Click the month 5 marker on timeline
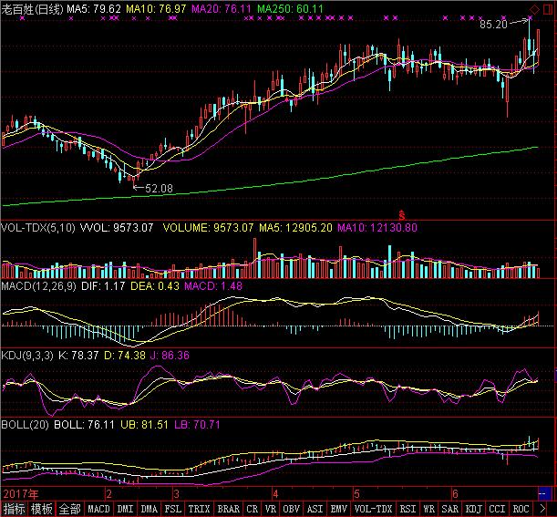 click(x=356, y=494)
